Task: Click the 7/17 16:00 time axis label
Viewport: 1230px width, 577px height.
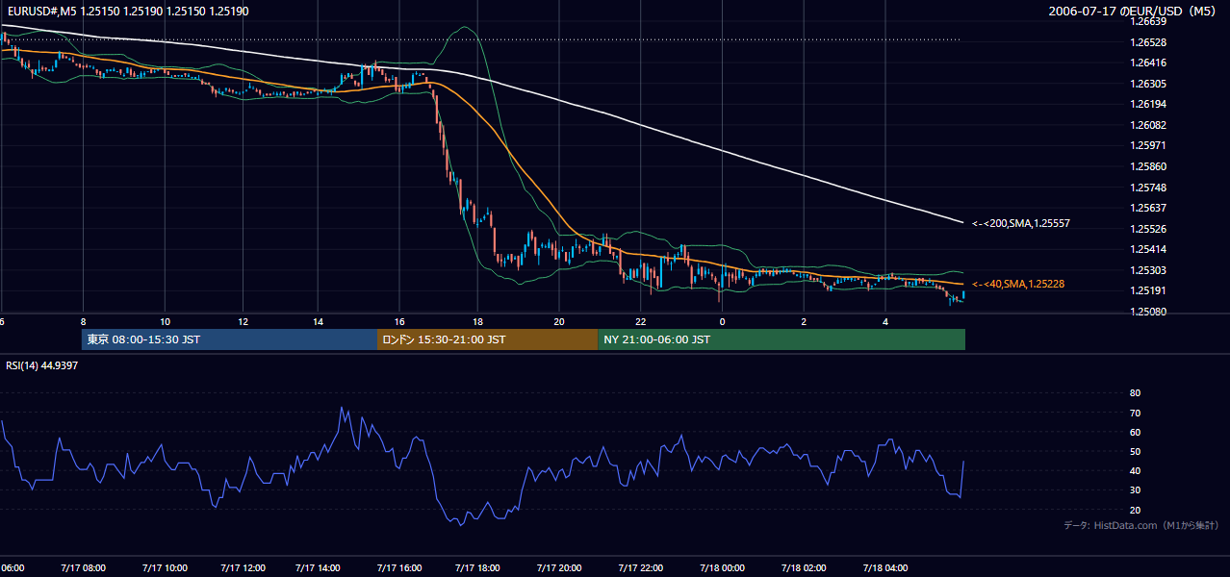Action: click(399, 568)
